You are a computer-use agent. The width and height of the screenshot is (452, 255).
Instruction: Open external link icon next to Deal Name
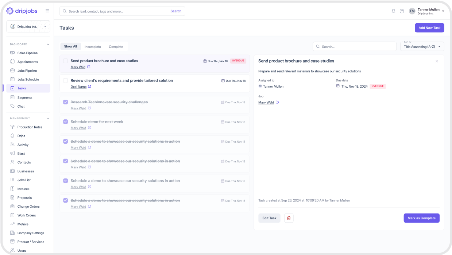89,87
